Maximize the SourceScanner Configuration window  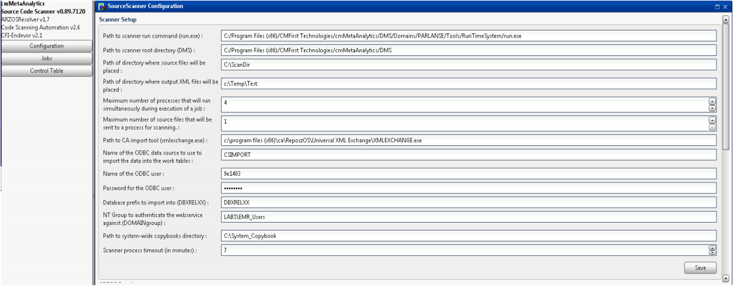718,6
